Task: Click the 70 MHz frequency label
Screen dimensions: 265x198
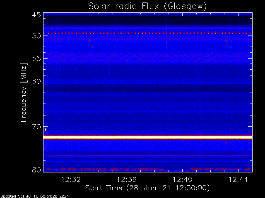Action: pyautogui.click(x=36, y=127)
